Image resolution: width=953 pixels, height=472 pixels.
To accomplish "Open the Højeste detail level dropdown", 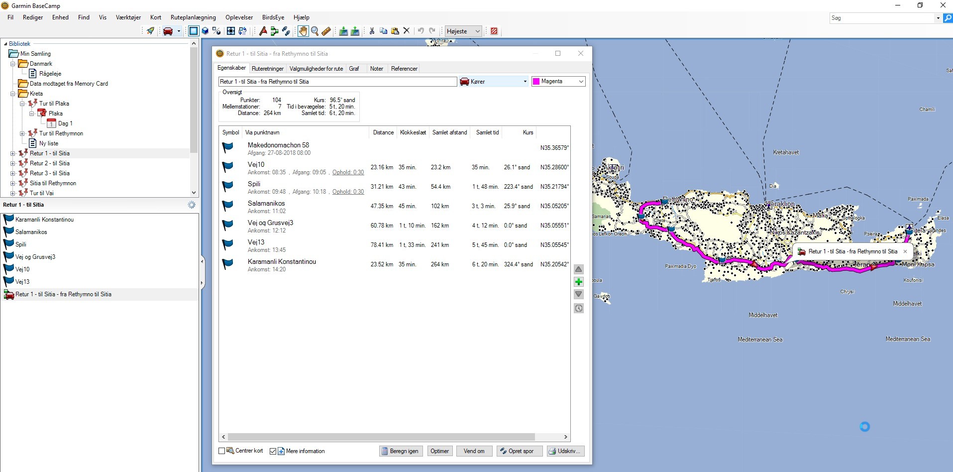I will [x=463, y=31].
